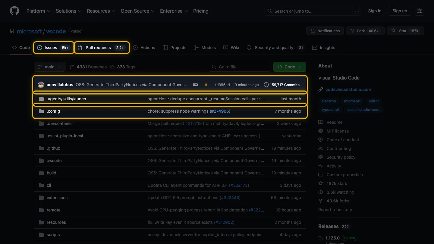Open benvillalobos avatar image

point(41,85)
